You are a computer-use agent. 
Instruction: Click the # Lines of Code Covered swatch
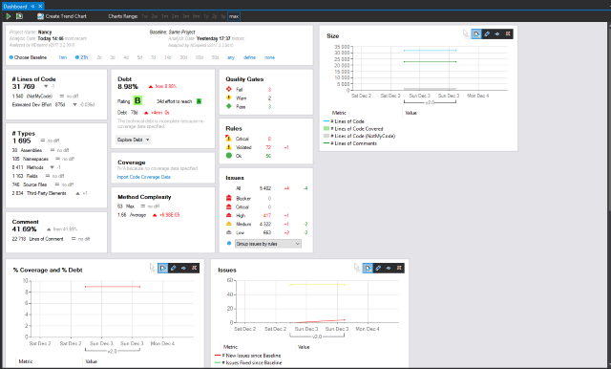(327, 128)
